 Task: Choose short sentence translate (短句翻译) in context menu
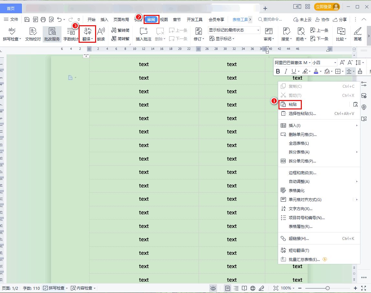click(319, 250)
